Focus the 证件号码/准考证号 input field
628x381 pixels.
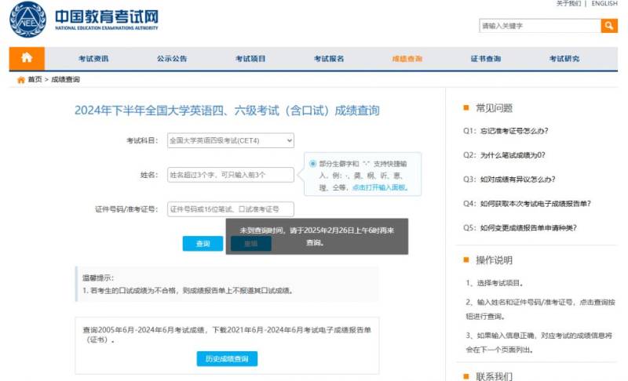[x=231, y=209]
